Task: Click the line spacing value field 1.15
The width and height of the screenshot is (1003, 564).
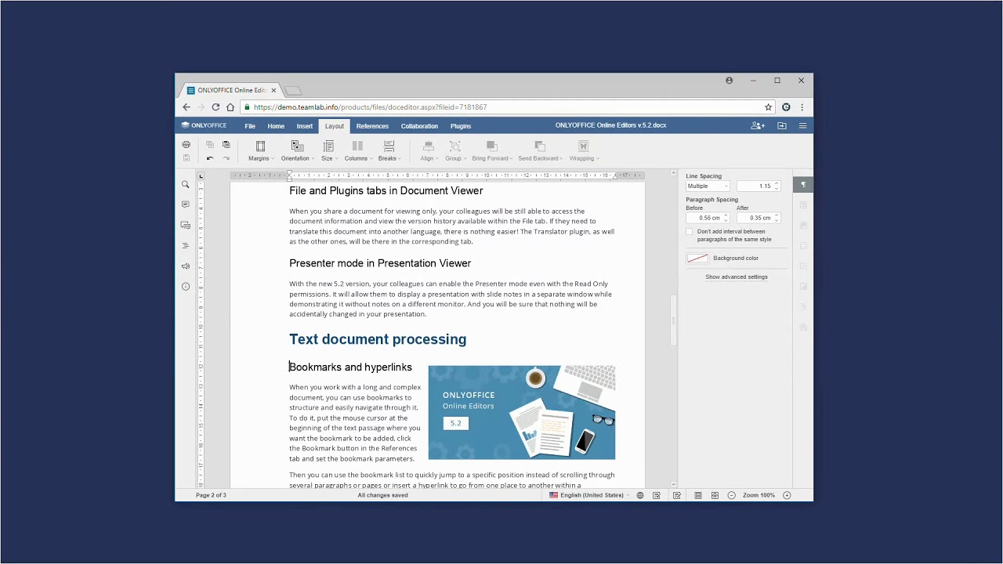Action: 759,186
